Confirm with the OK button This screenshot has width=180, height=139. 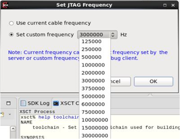click(154, 81)
